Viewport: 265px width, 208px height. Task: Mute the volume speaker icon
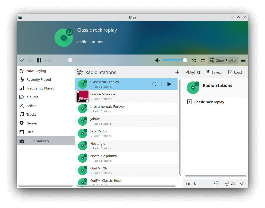pos(157,60)
